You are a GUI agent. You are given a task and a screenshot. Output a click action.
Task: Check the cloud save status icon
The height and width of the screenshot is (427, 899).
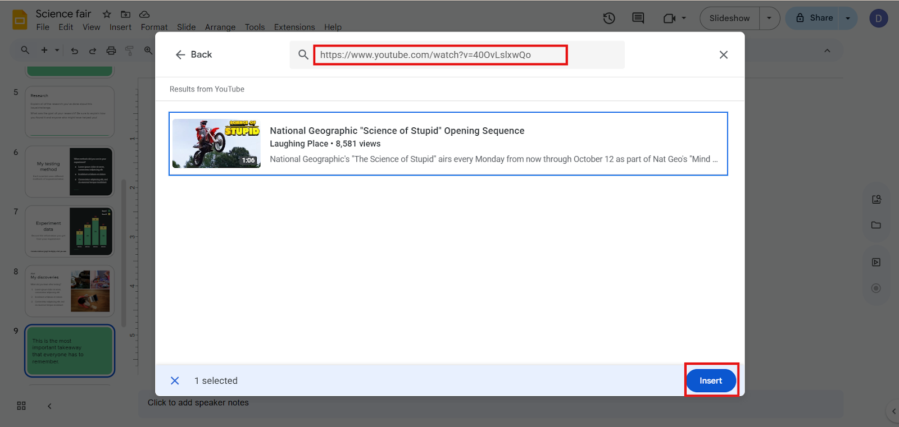pyautogui.click(x=144, y=14)
